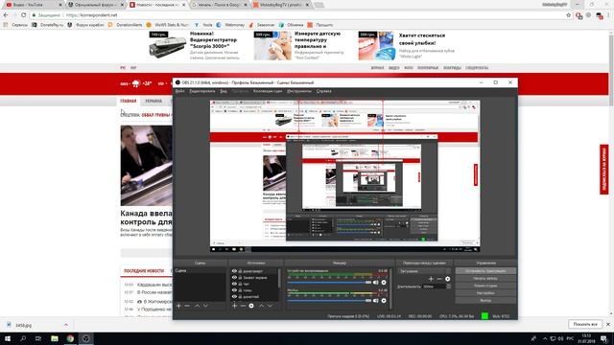Toggle lock on the Чат source
This screenshot has height=345, width=614.
pos(240,284)
